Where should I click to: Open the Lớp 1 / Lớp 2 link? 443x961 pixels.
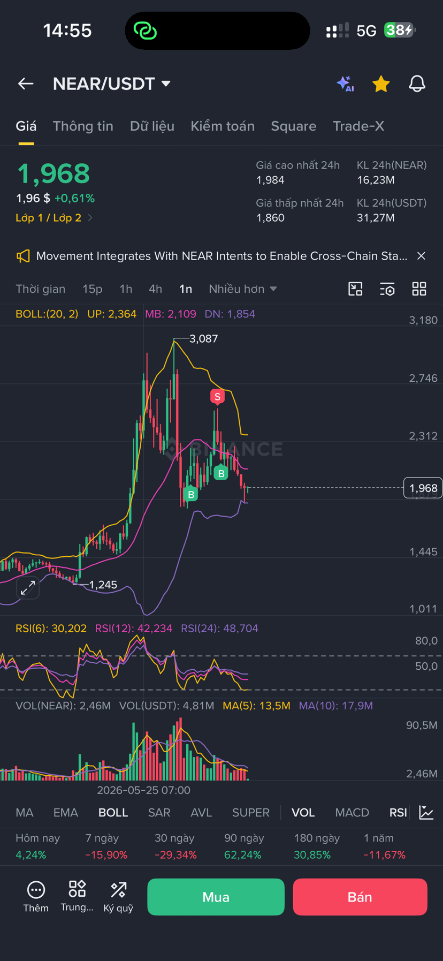point(54,218)
